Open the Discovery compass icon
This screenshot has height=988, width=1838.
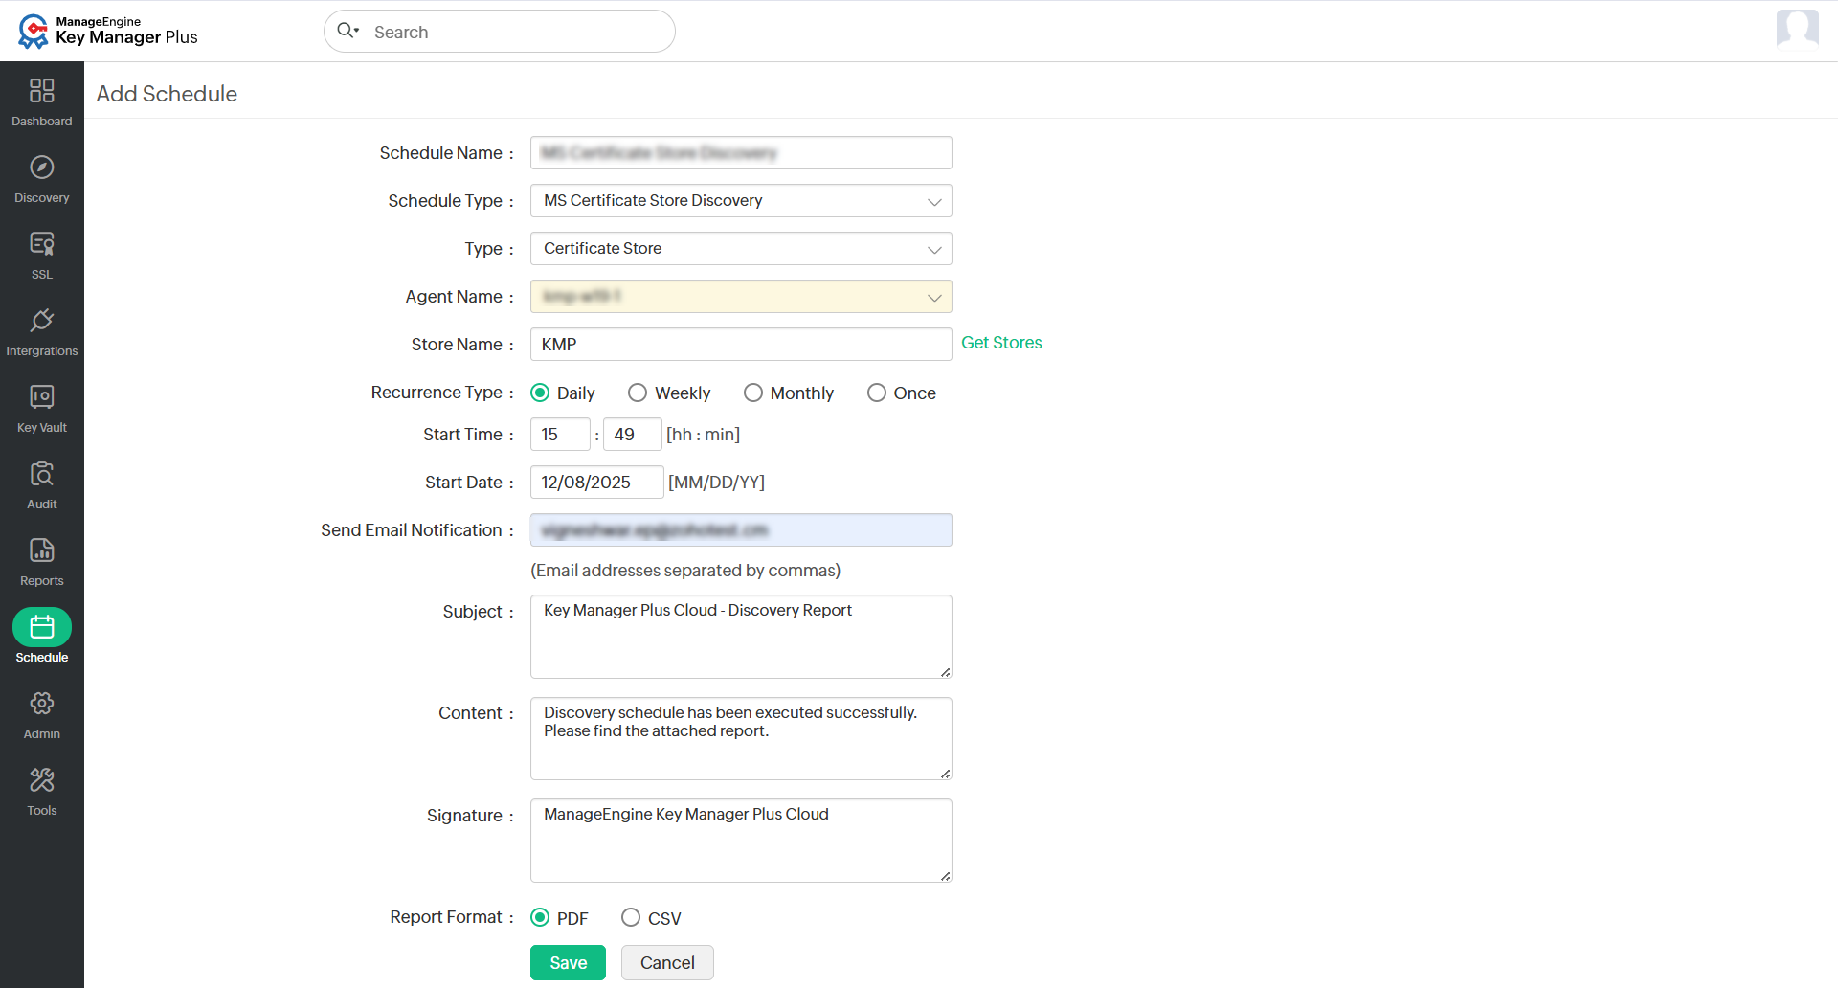coord(42,167)
